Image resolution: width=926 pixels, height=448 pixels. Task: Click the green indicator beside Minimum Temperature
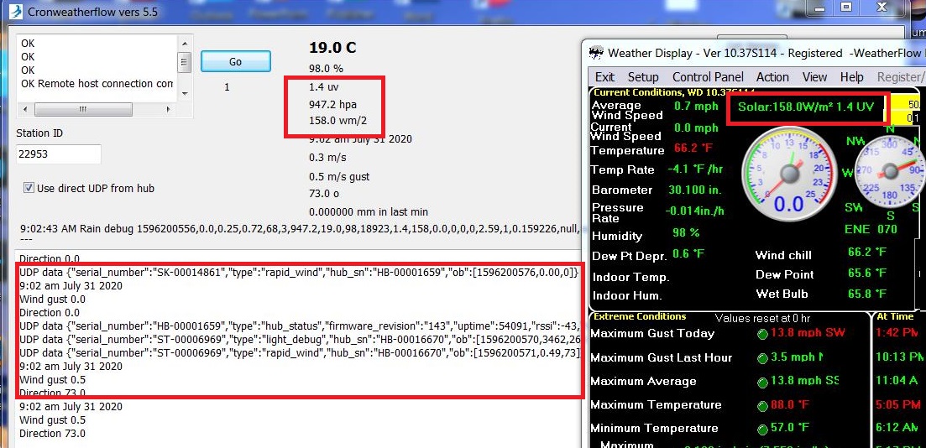click(x=762, y=428)
